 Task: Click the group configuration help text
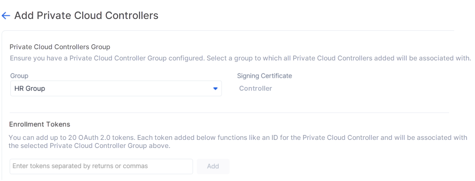pos(240,58)
